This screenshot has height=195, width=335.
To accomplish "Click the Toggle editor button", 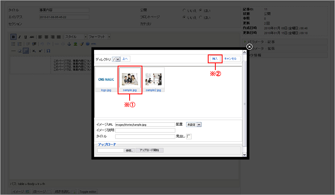I will (x=88, y=191).
